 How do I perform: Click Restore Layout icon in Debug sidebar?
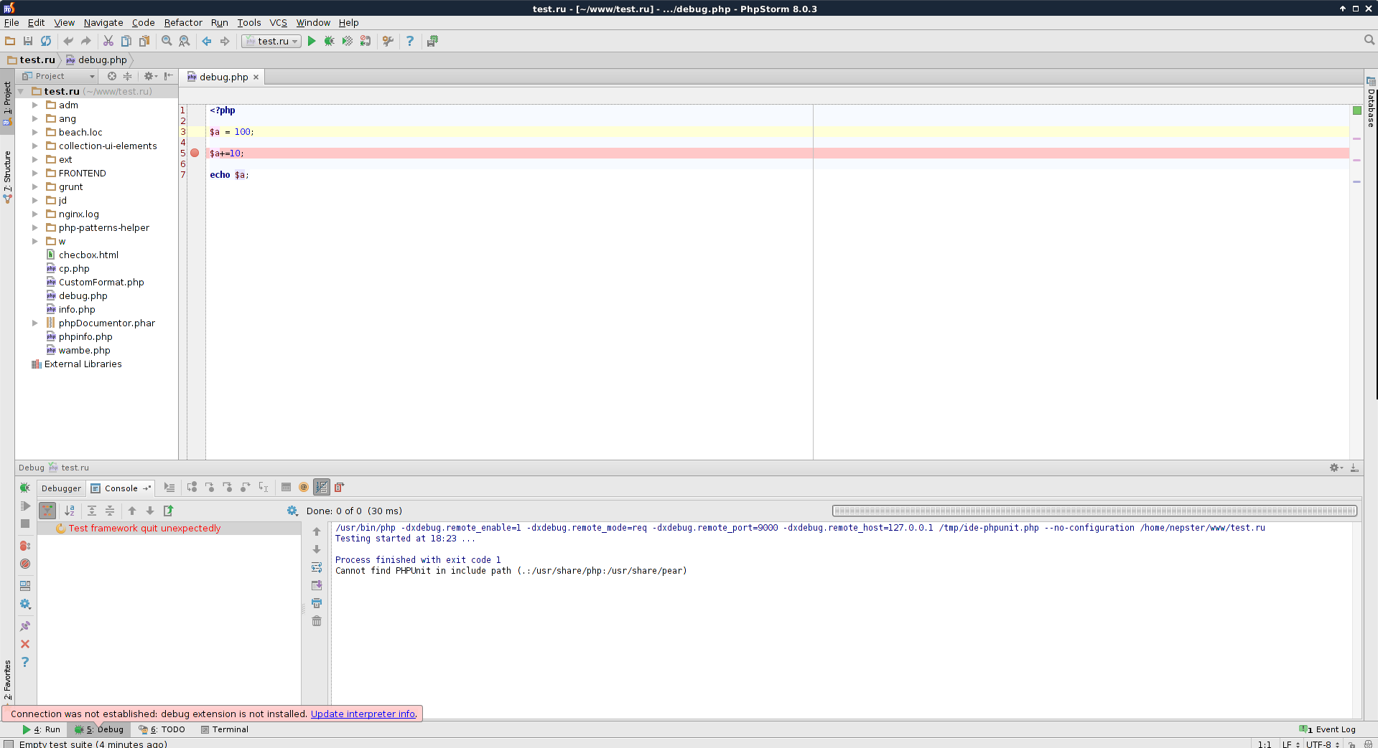point(25,586)
